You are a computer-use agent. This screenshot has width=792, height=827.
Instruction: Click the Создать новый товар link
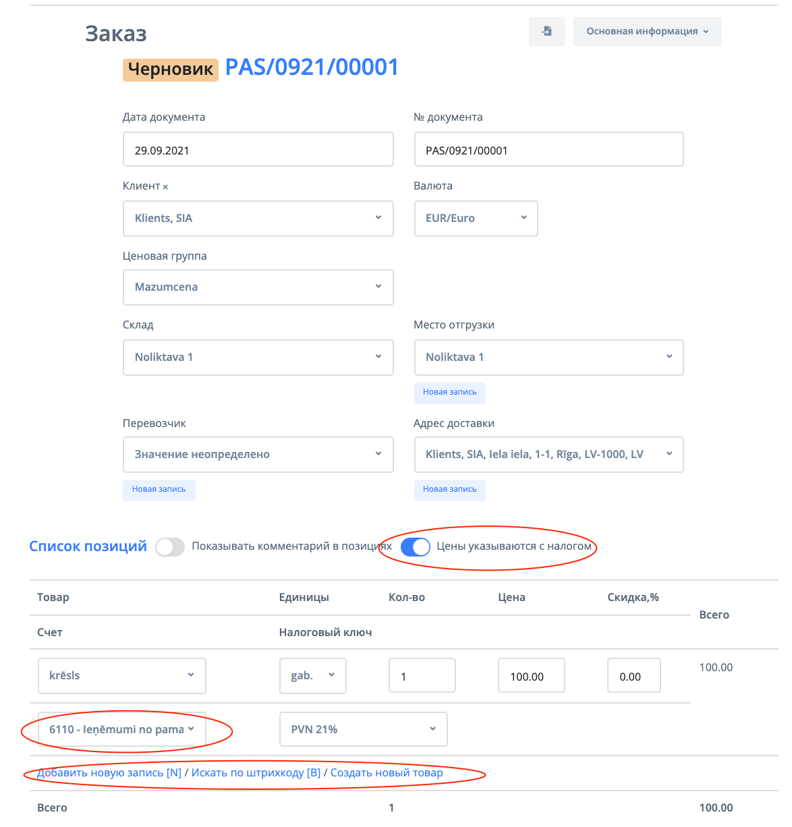pos(387,773)
